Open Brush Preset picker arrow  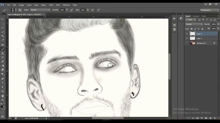pyautogui.click(x=16, y=10)
